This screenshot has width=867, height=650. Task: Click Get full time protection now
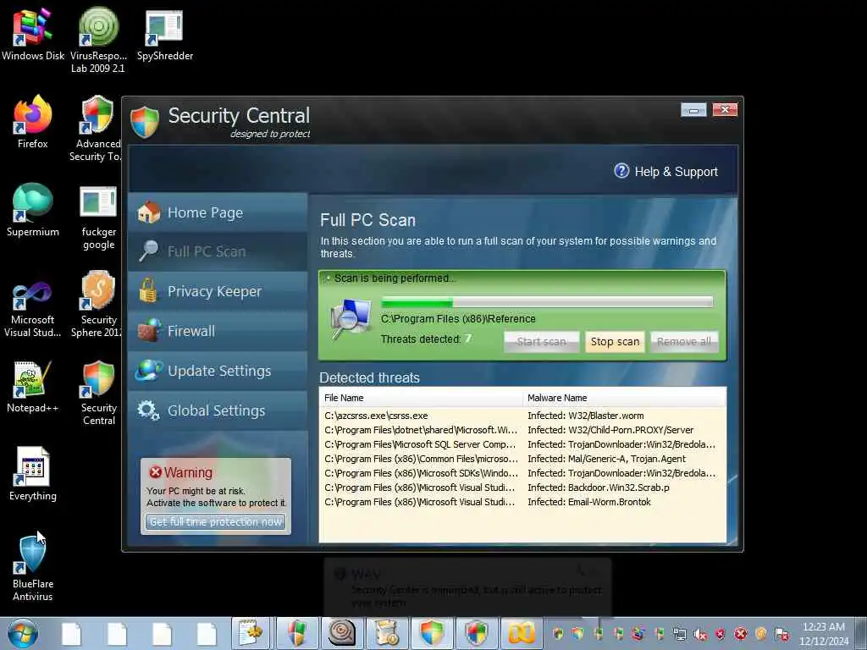216,521
